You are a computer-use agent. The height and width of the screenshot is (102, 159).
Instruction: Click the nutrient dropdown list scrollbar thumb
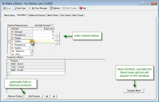tap(31, 51)
